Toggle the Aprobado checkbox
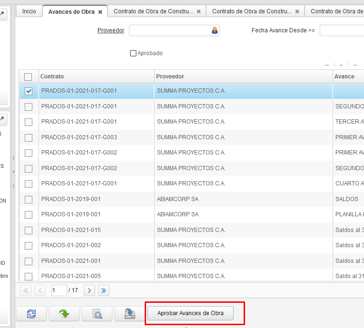This screenshot has width=364, height=328. point(133,53)
